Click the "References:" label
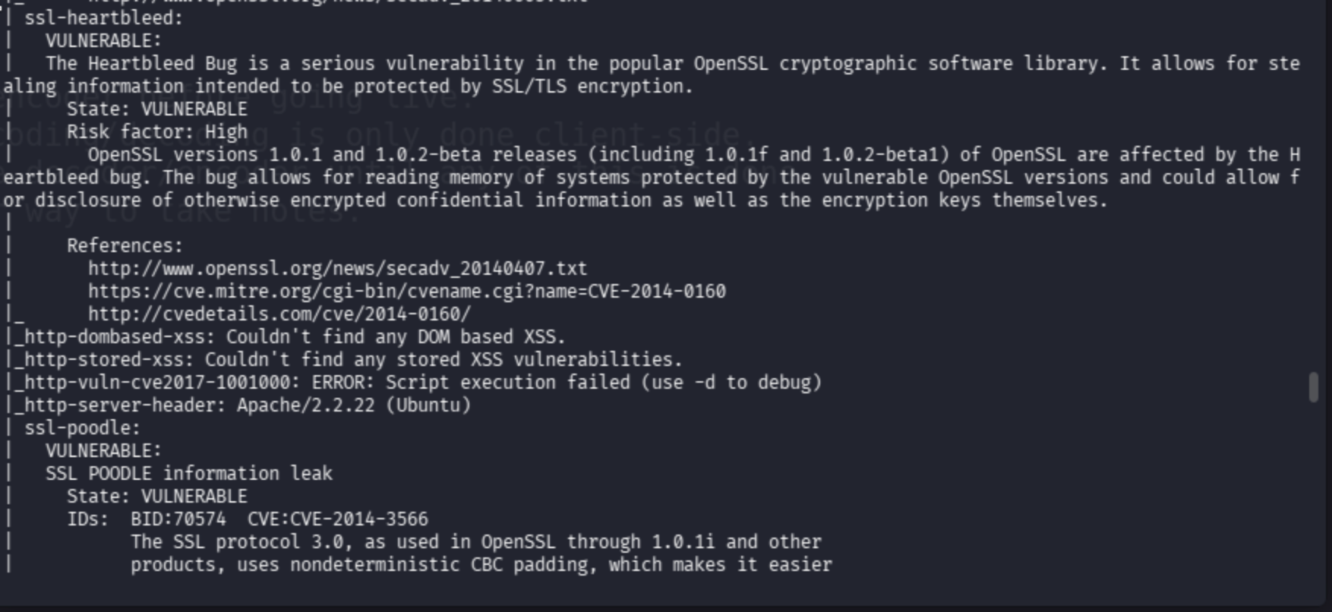Image resolution: width=1332 pixels, height=612 pixels. point(125,246)
